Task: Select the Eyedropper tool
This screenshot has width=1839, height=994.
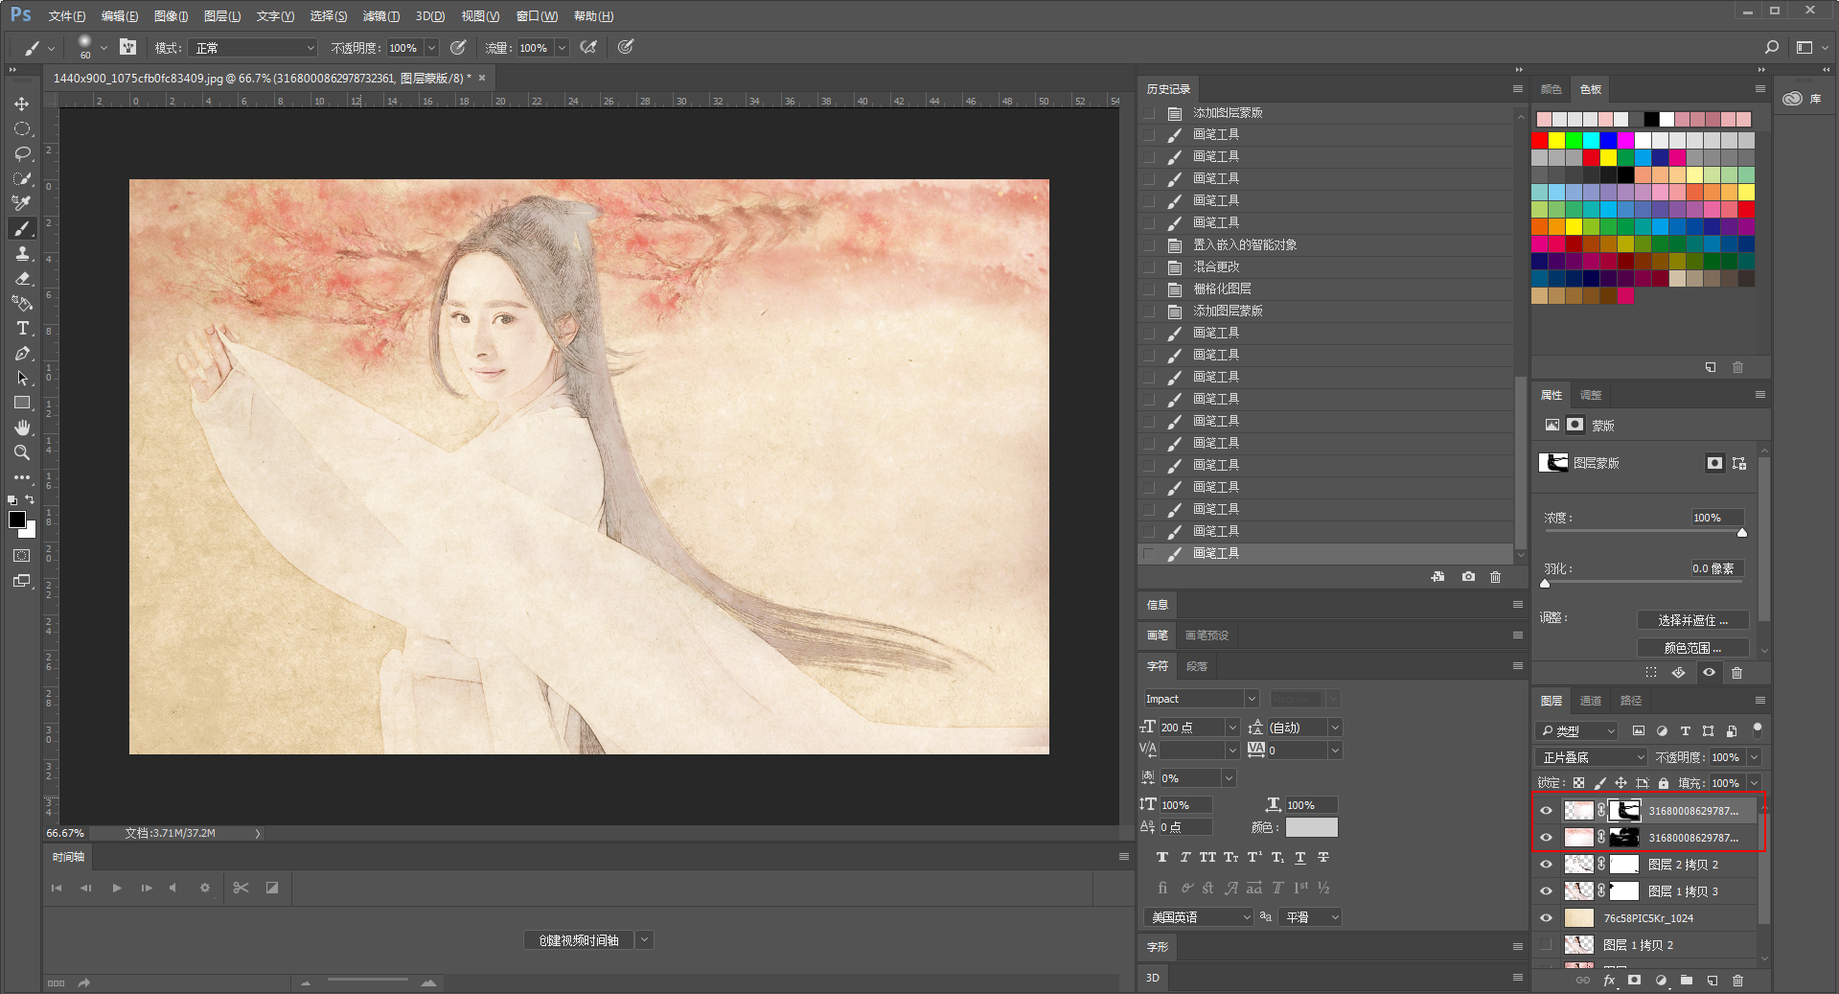Action: tap(22, 203)
